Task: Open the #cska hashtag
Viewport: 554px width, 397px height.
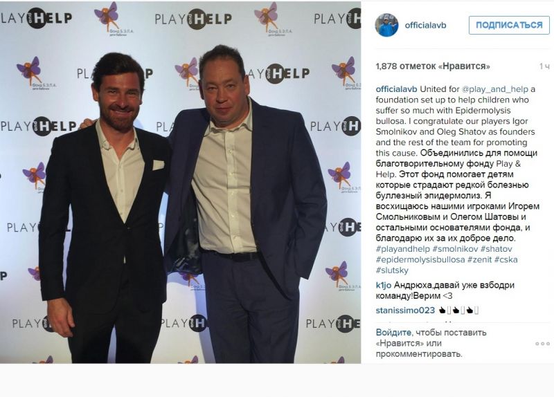Action: pyautogui.click(x=506, y=260)
